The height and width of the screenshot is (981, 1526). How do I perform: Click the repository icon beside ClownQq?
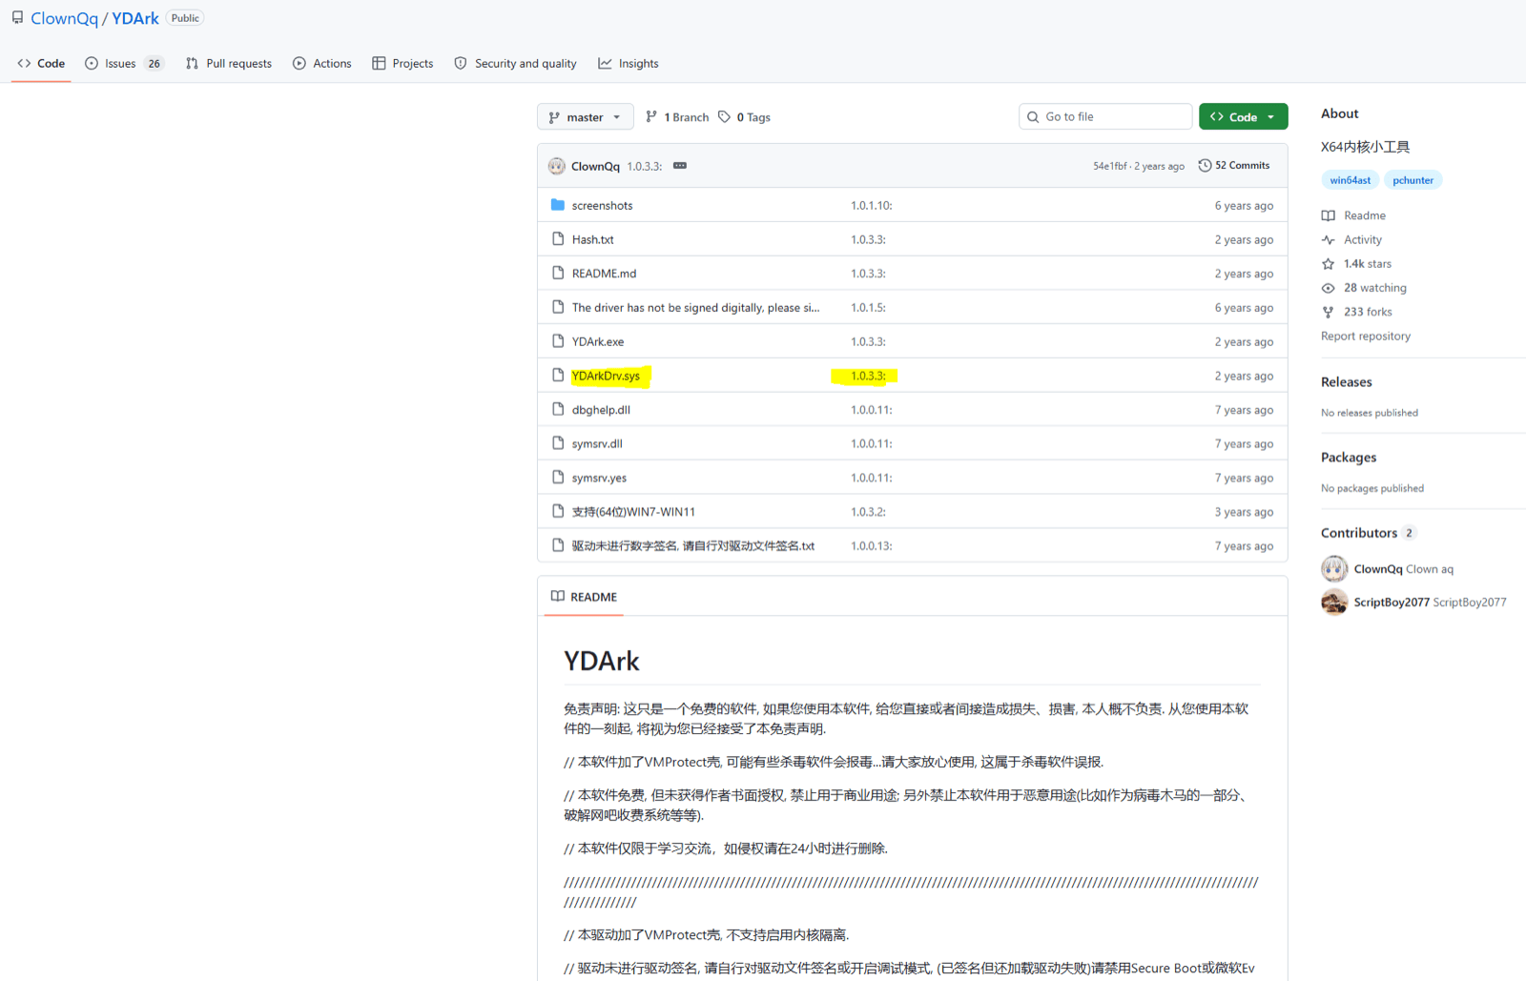click(x=17, y=18)
